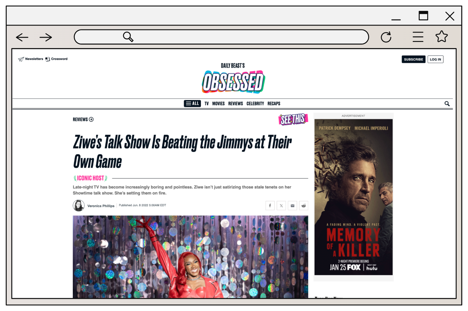Switch to the Movies section
Image resolution: width=468 pixels, height=311 pixels.
(218, 103)
